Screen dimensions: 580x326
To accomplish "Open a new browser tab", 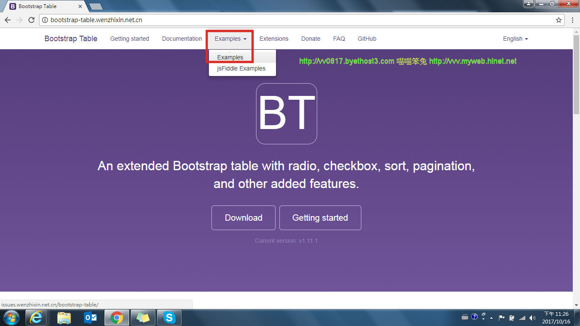I will tap(96, 6).
